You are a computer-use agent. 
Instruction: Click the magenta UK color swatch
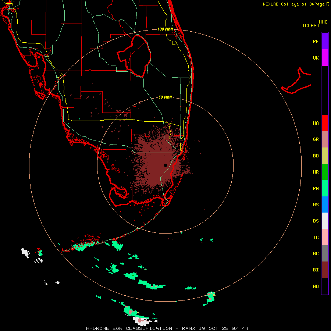point(325,58)
